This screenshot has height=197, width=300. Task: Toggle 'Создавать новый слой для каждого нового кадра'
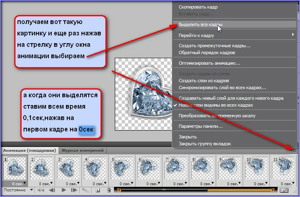pos(231,98)
